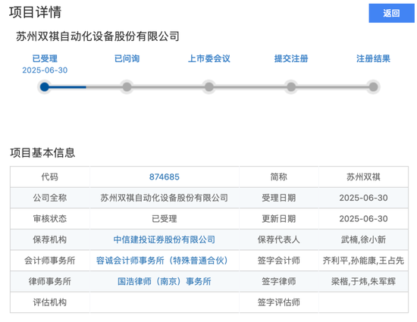
Task: Click the gray dot under 上市委会议
Action: point(209,87)
